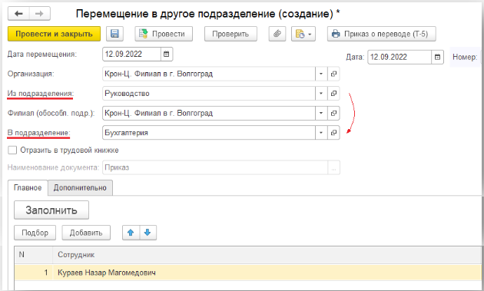Viewport: 484px width, 291px height.
Task: Open the Организация record with the open icon
Action: pos(333,74)
